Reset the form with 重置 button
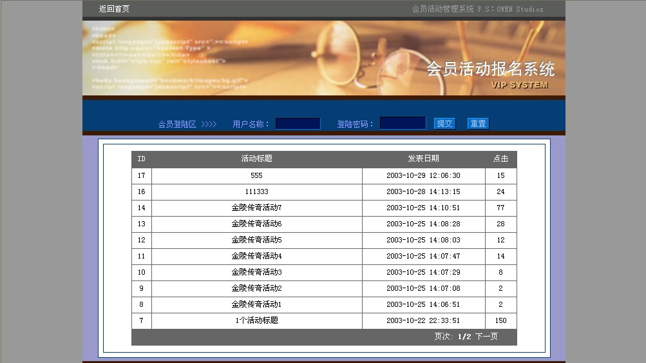Image resolution: width=646 pixels, height=363 pixels. 479,123
